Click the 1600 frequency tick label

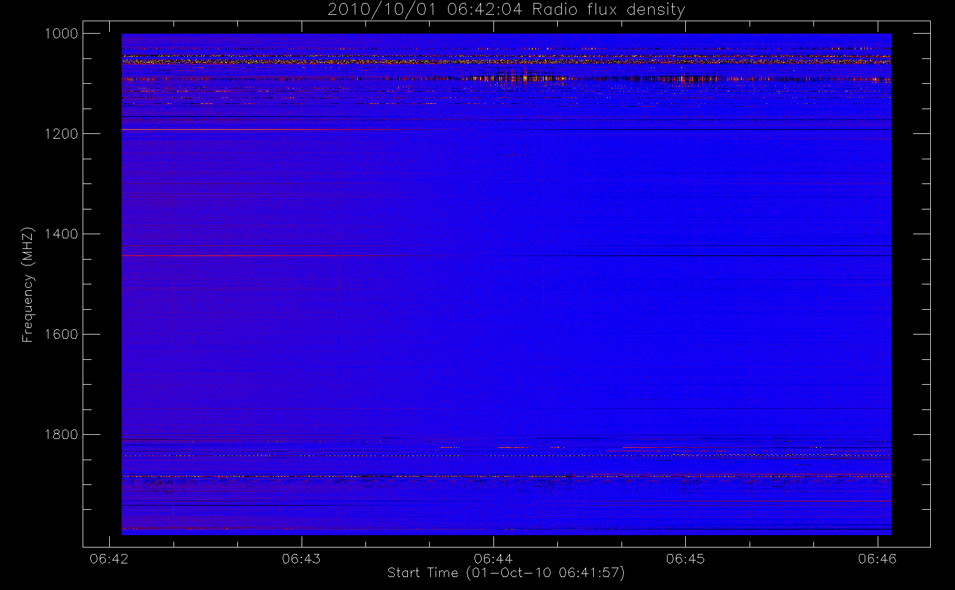pos(61,335)
